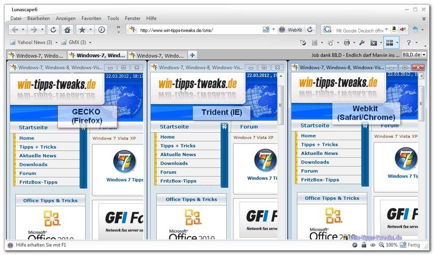Click the close-tab X box icon
The height and width of the screenshot is (255, 434).
[x=374, y=43]
